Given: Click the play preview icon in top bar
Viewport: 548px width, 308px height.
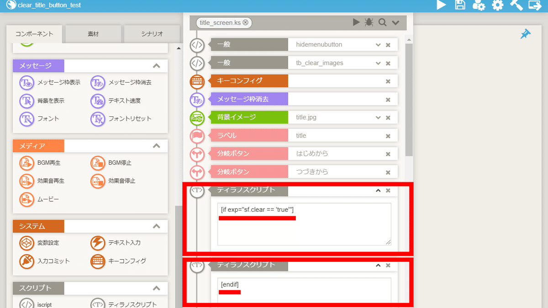Looking at the screenshot, I should [x=441, y=5].
